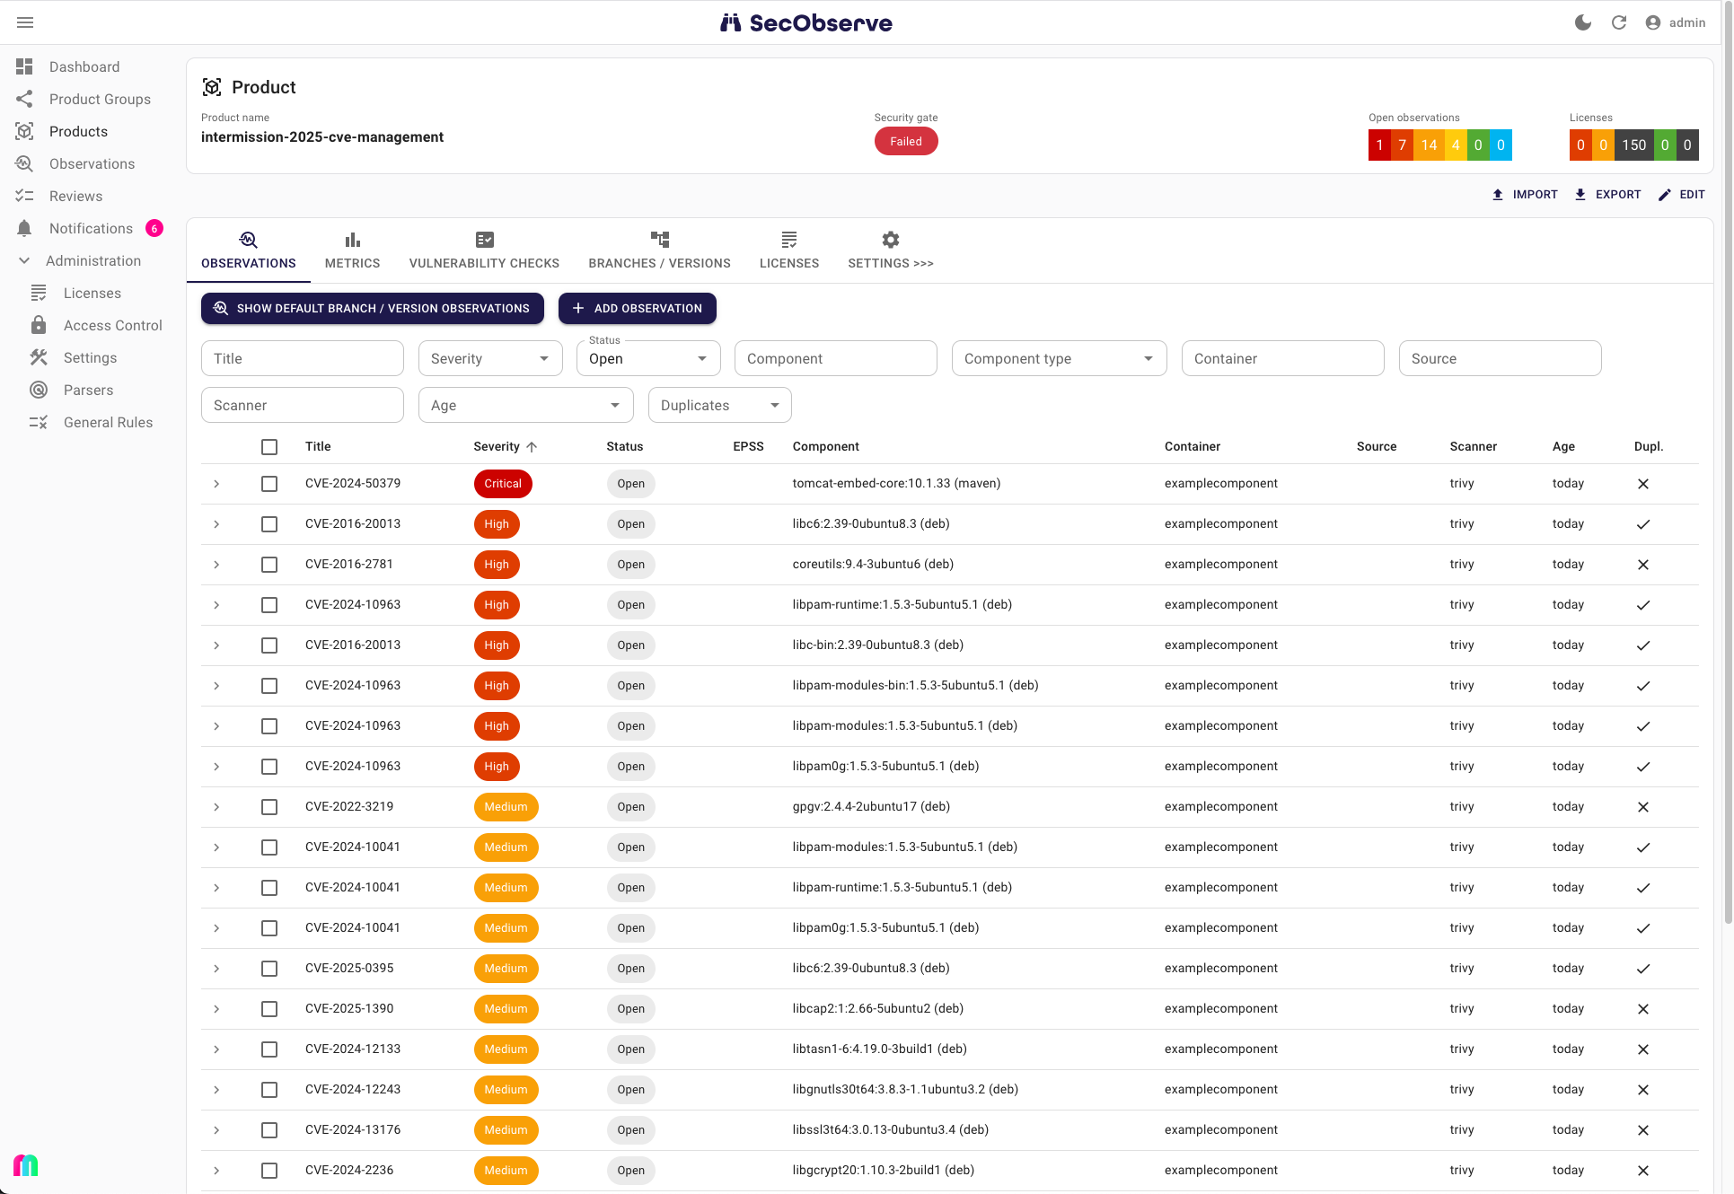Click the Title filter input
This screenshot has height=1194, width=1734.
click(x=303, y=358)
